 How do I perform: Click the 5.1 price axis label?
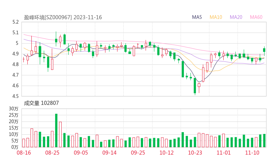[15, 33]
